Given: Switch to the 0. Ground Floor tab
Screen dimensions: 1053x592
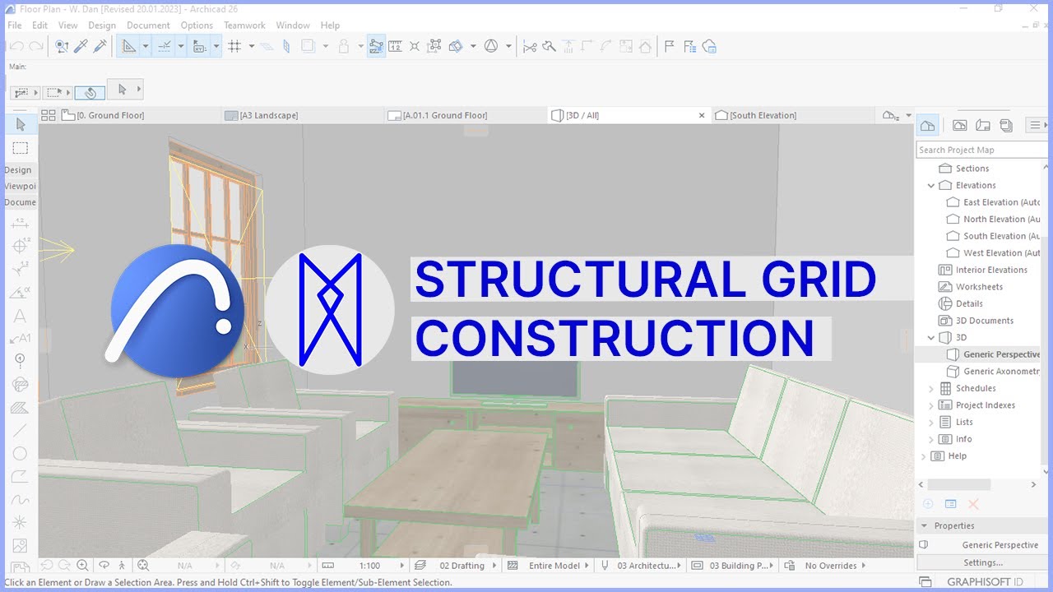Looking at the screenshot, I should pos(140,115).
